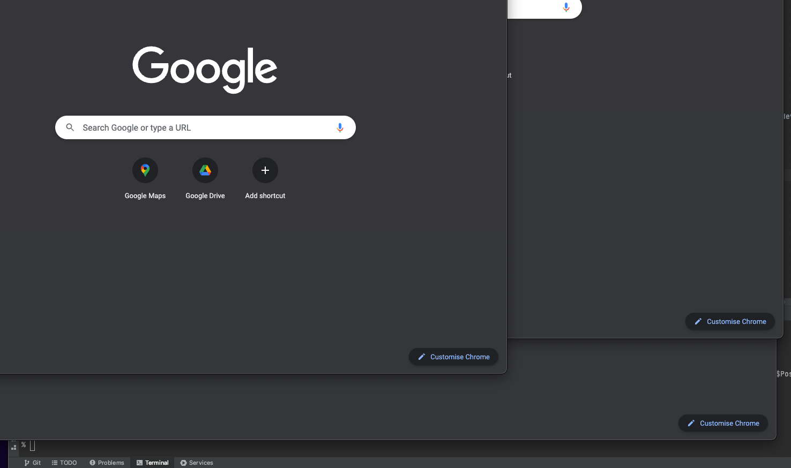Click the magnifier icon in the search box
The width and height of the screenshot is (791, 468).
pyautogui.click(x=70, y=127)
